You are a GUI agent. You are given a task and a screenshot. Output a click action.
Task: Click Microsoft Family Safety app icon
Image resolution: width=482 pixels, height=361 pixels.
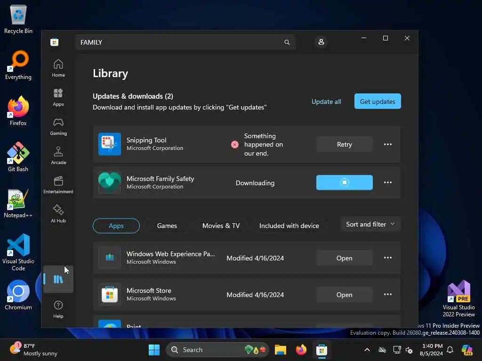click(110, 183)
